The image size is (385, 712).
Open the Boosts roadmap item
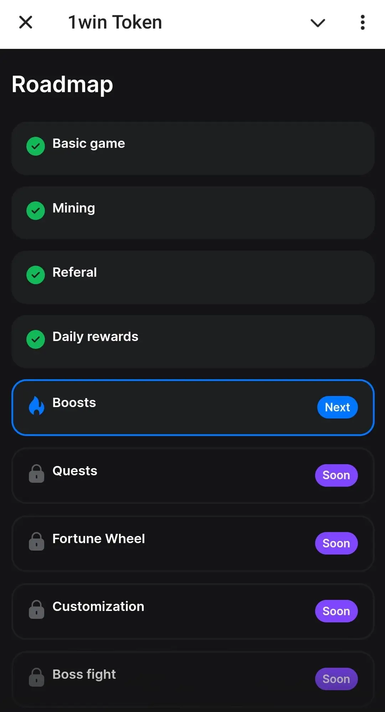tap(192, 407)
